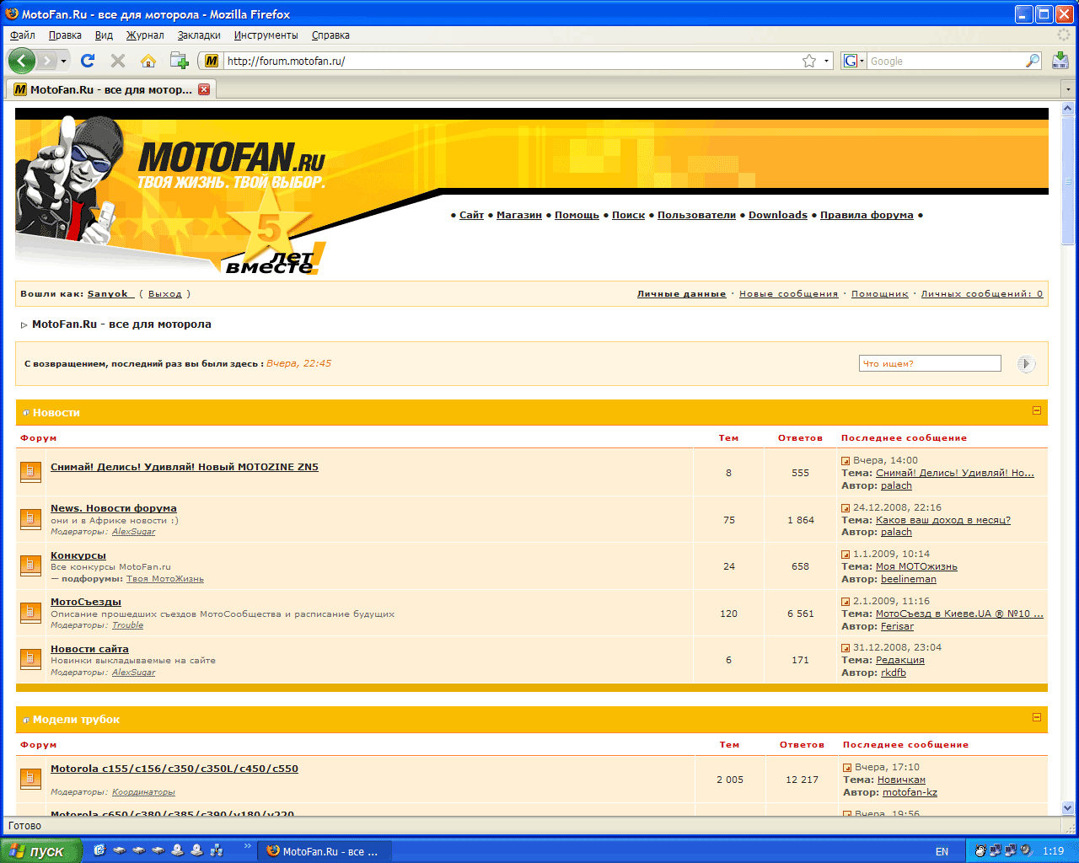The width and height of the screenshot is (1079, 863).
Task: Go to the Home page icon
Action: point(148,61)
